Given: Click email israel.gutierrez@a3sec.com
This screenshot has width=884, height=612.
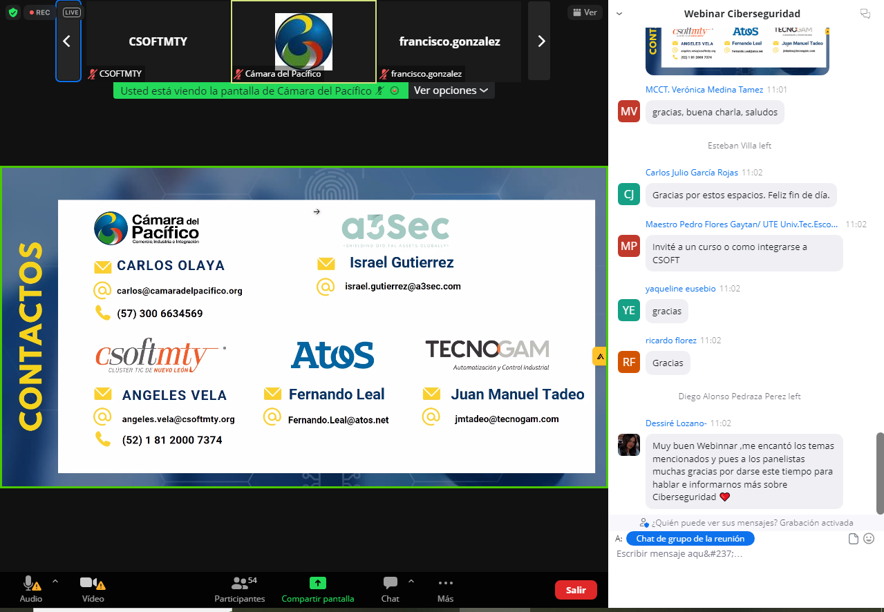Looking at the screenshot, I should pyautogui.click(x=403, y=286).
